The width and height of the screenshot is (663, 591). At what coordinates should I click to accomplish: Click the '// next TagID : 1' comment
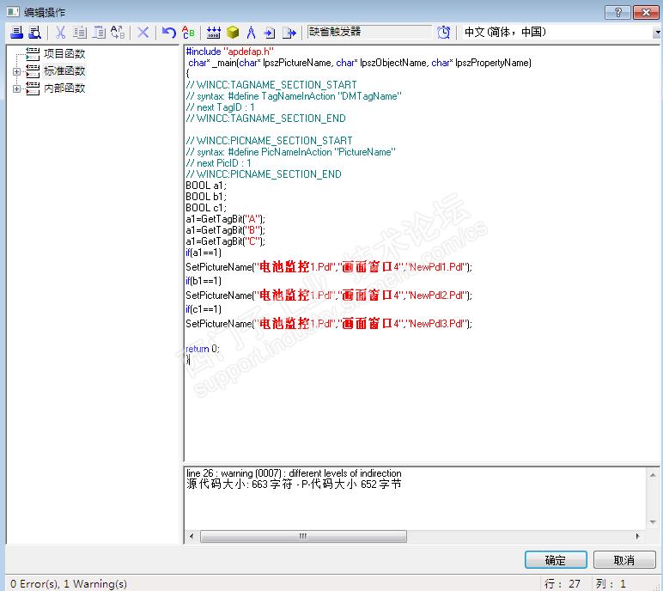220,107
